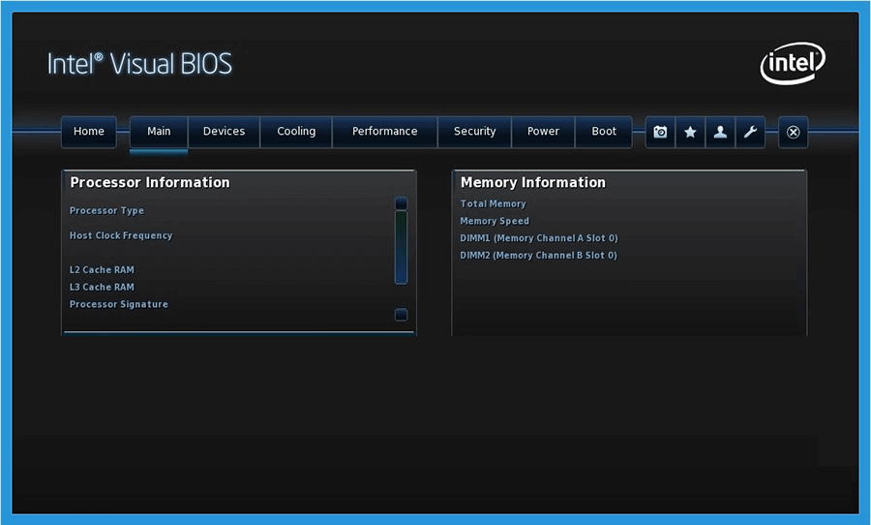Click the Intel logo
Image resolution: width=871 pixels, height=525 pixels.
click(793, 63)
